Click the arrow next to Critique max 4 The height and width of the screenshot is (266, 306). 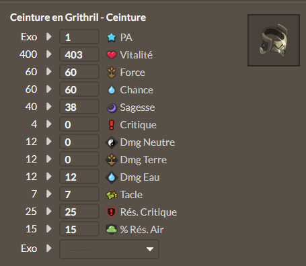point(49,124)
